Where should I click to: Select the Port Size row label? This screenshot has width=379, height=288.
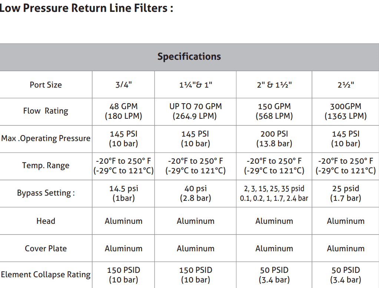click(x=46, y=85)
